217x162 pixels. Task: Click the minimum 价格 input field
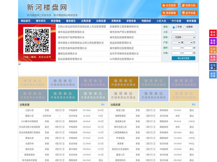(176, 53)
